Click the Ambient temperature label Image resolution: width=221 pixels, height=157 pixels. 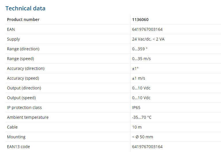point(28,117)
